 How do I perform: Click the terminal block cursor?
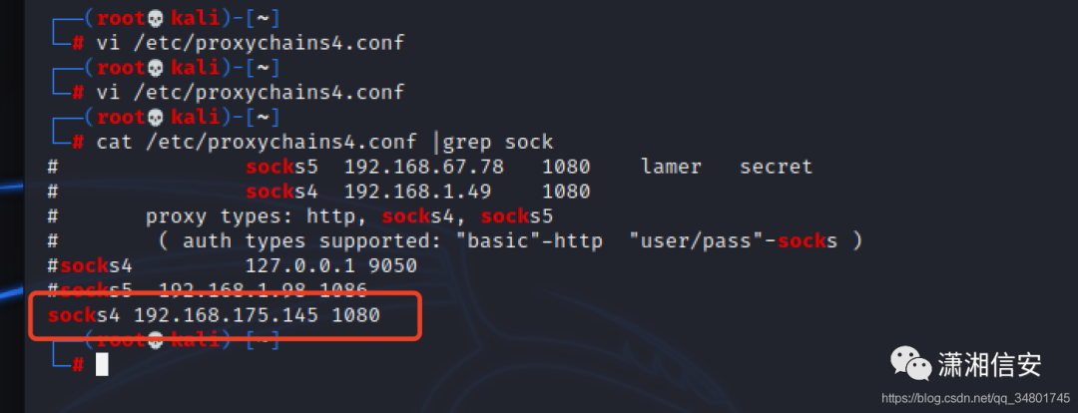102,364
